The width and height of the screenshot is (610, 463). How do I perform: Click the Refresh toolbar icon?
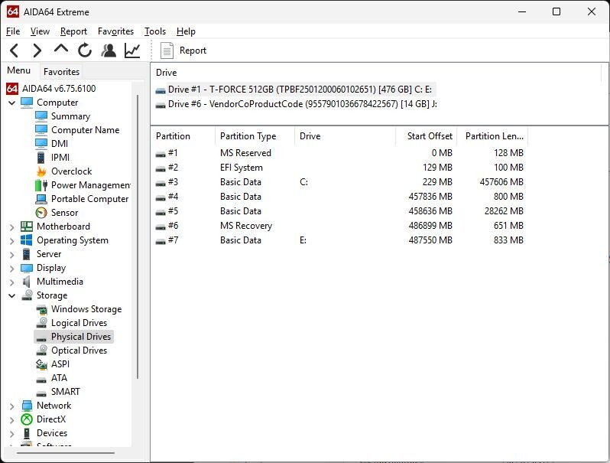(x=85, y=51)
